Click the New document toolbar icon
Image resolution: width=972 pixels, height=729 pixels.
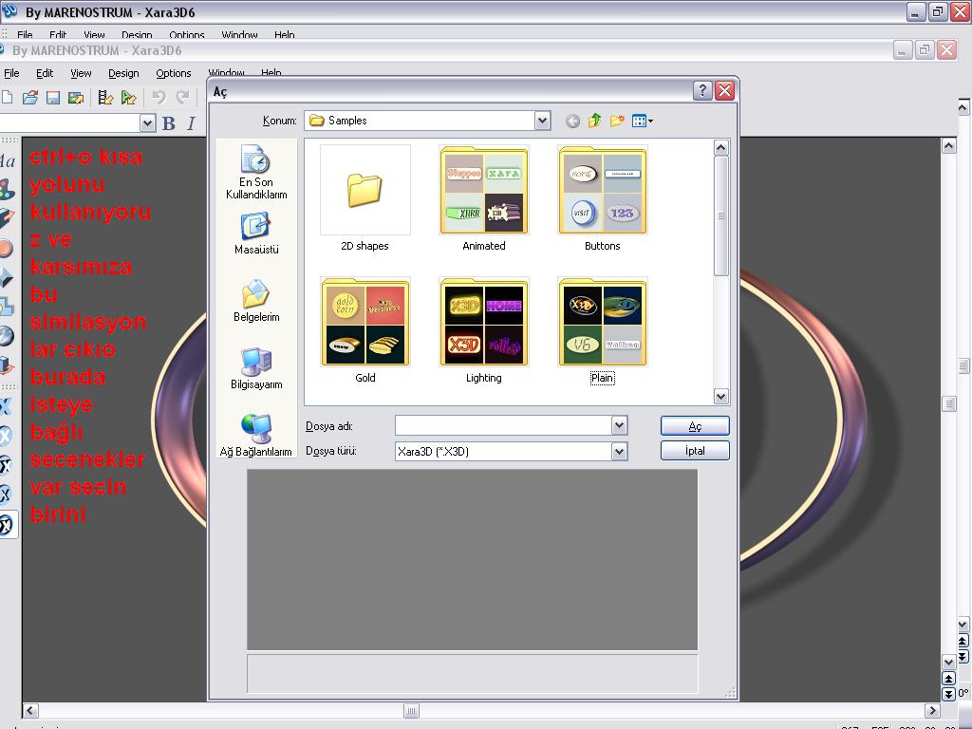pos(7,98)
